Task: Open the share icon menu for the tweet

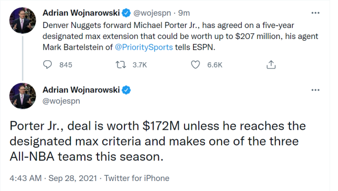Action: 271,65
